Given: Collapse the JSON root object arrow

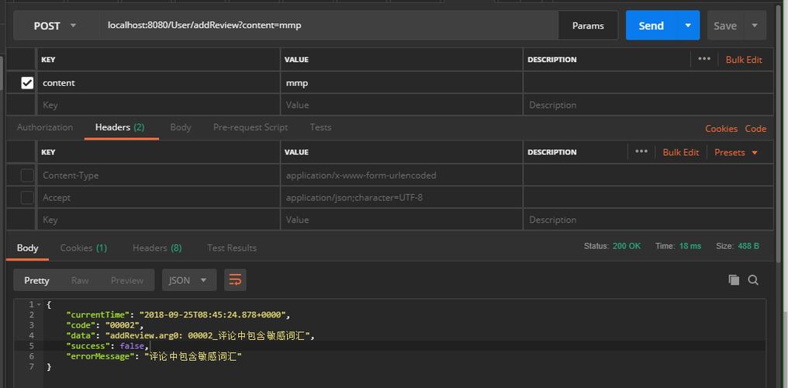Looking at the screenshot, I should pyautogui.click(x=39, y=304).
